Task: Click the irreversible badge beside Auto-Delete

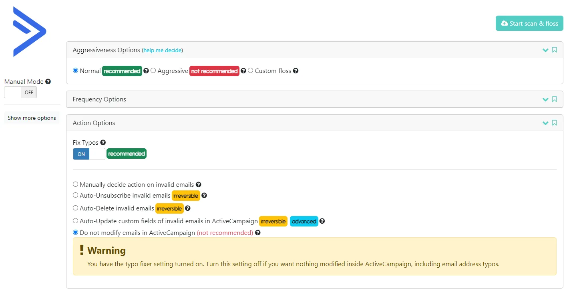Action: click(x=169, y=208)
